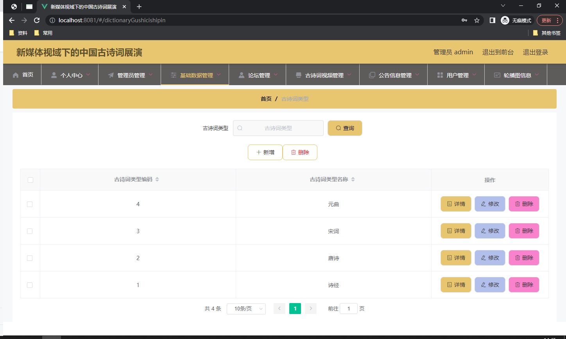Viewport: 566px width, 339px height.
Task: Check the checkbox for row 诗经
Action: tap(30, 285)
